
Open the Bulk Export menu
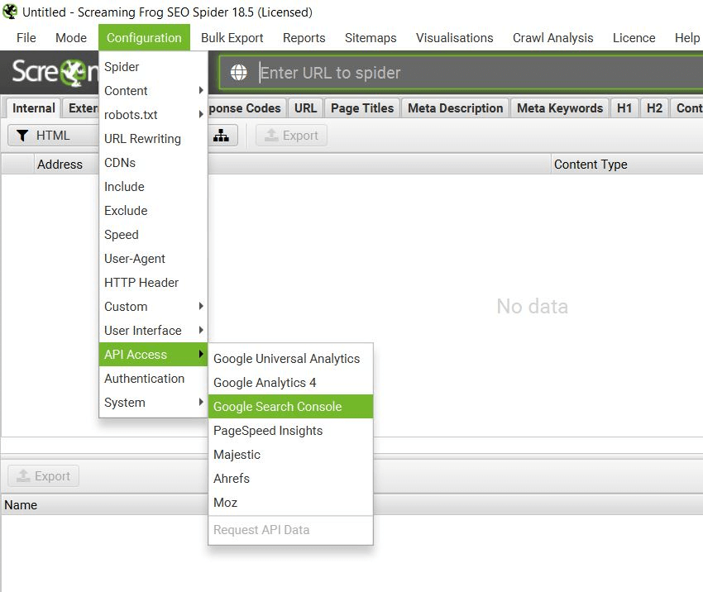click(x=232, y=38)
